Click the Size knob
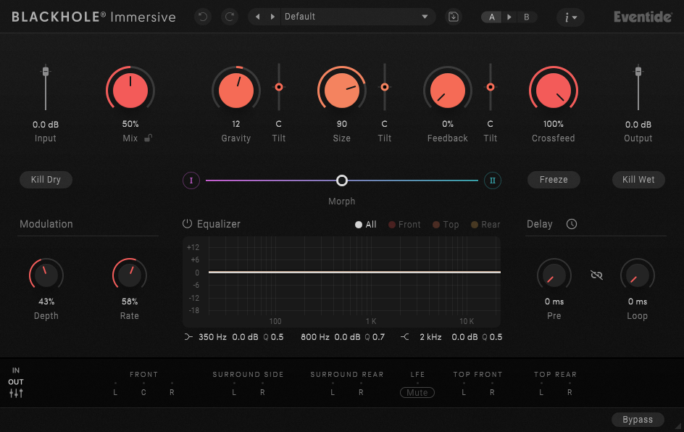This screenshot has width=684, height=432. [x=341, y=91]
